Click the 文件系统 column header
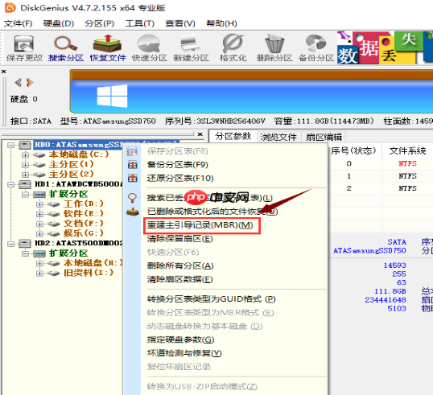The width and height of the screenshot is (433, 395). (x=407, y=150)
